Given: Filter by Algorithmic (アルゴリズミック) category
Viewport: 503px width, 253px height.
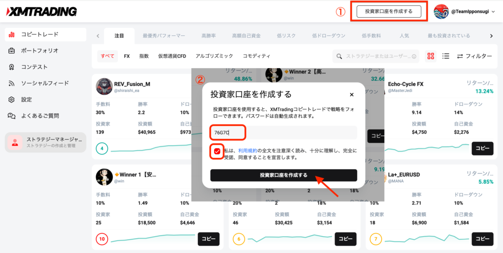Looking at the screenshot, I should tap(214, 56).
